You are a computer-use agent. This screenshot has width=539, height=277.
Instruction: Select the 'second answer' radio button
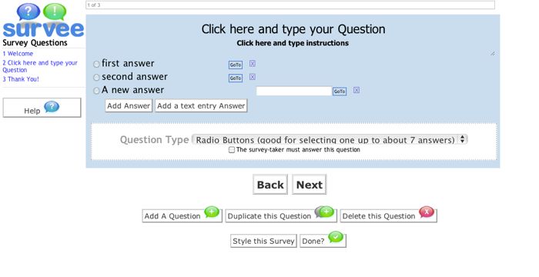point(96,77)
